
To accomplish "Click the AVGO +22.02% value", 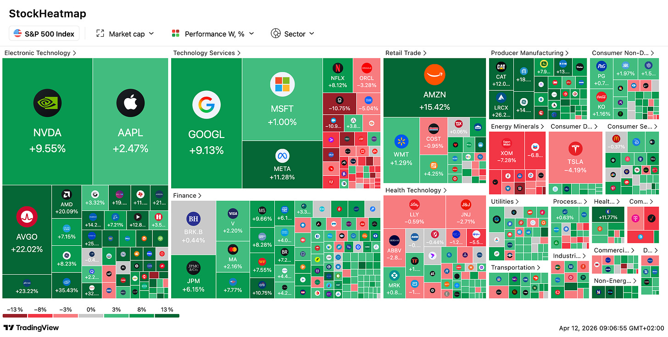I will (x=26, y=249).
